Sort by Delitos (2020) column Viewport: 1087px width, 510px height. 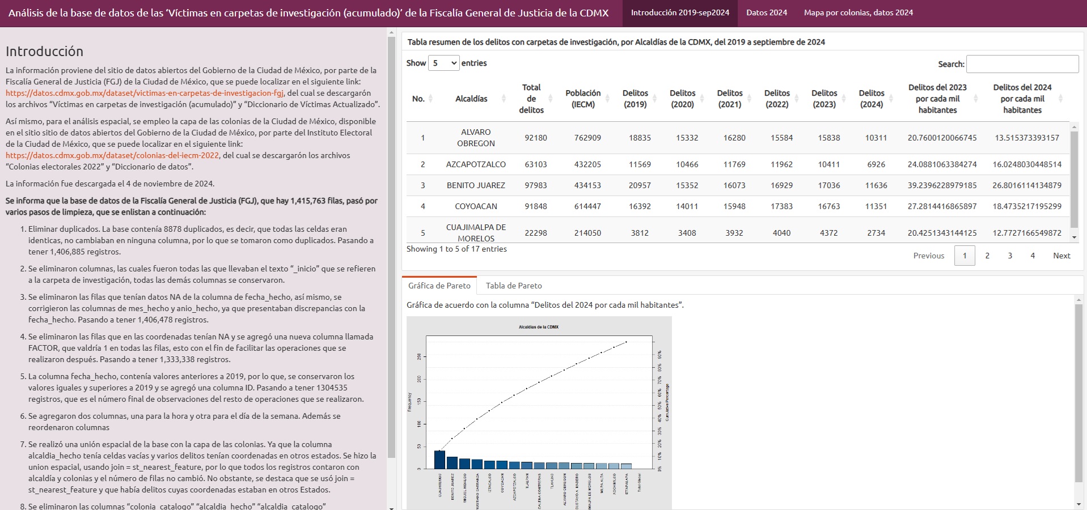click(687, 99)
